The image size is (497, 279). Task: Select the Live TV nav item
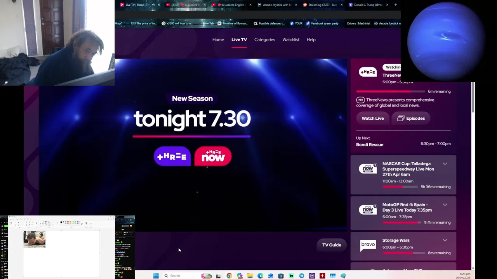coord(239,40)
